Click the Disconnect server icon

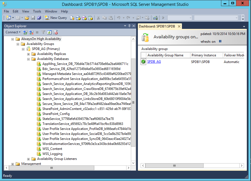pyautogui.click(x=31, y=32)
